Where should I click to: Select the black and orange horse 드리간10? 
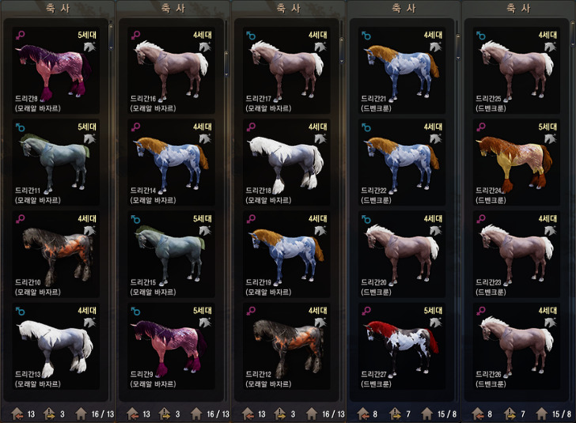pyautogui.click(x=56, y=253)
